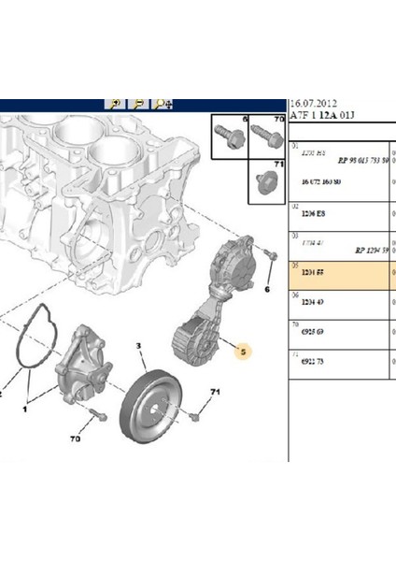
Task: Zoom out of the parts diagram
Action: pos(138,105)
